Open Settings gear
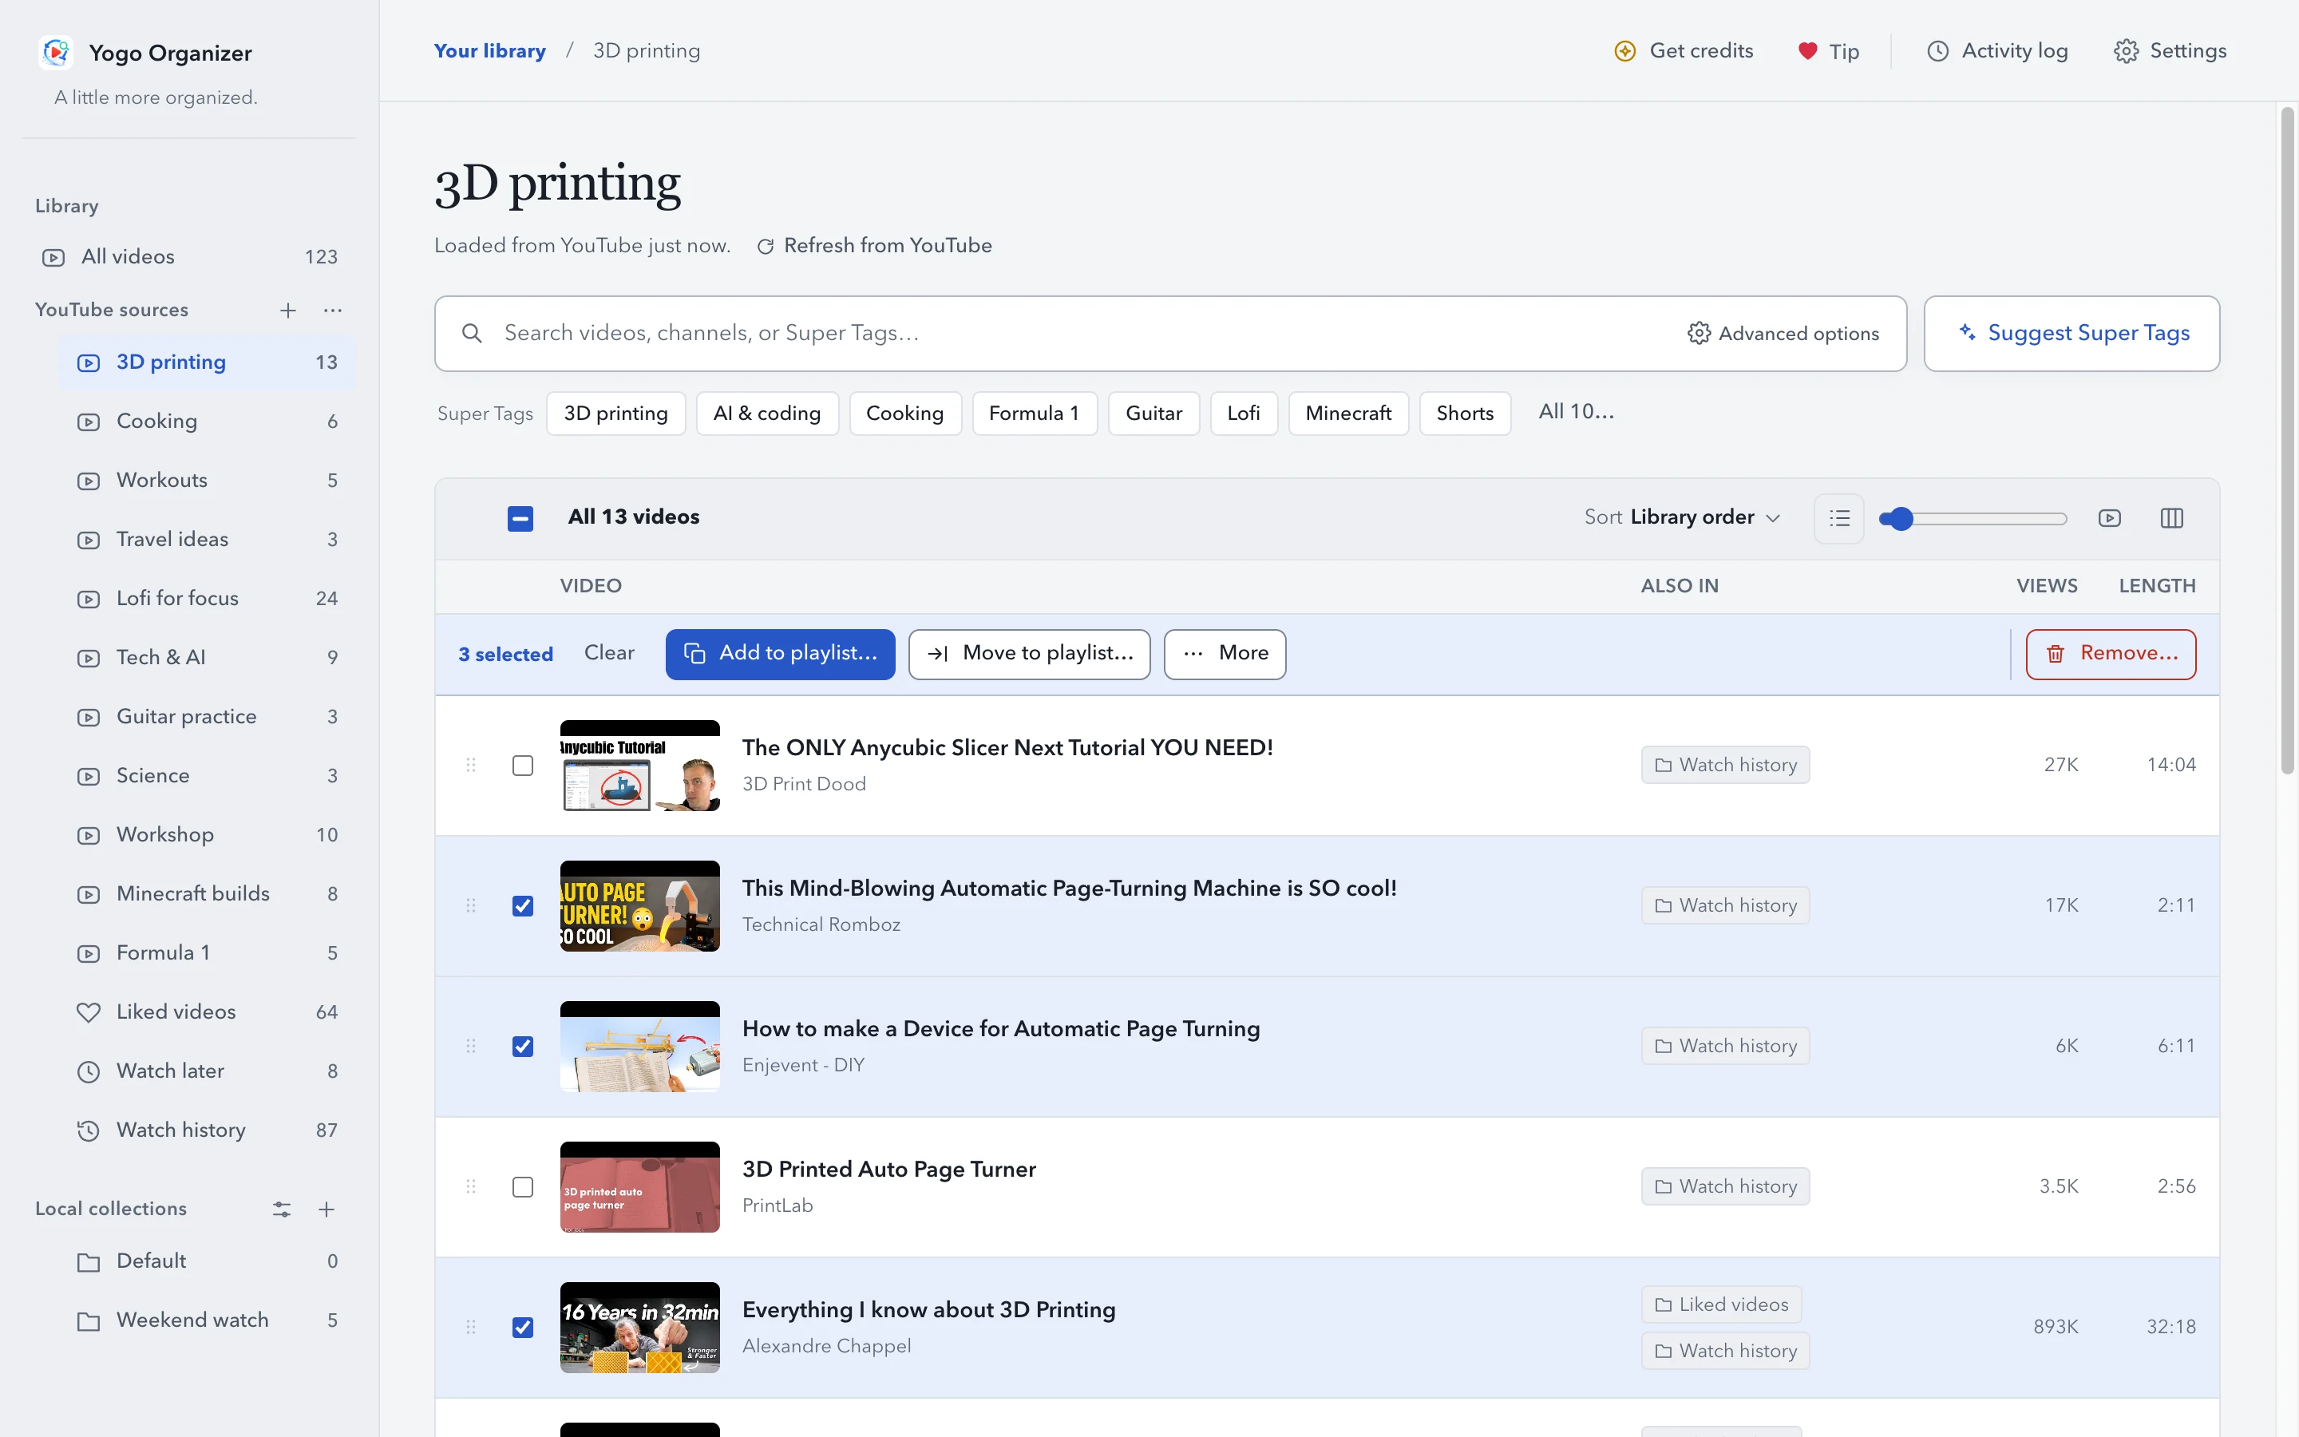The width and height of the screenshot is (2299, 1437). click(2170, 51)
